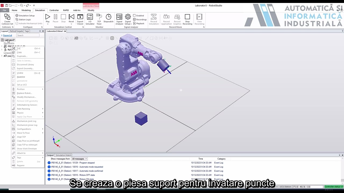Choose Copy from the context menu

[19, 52]
